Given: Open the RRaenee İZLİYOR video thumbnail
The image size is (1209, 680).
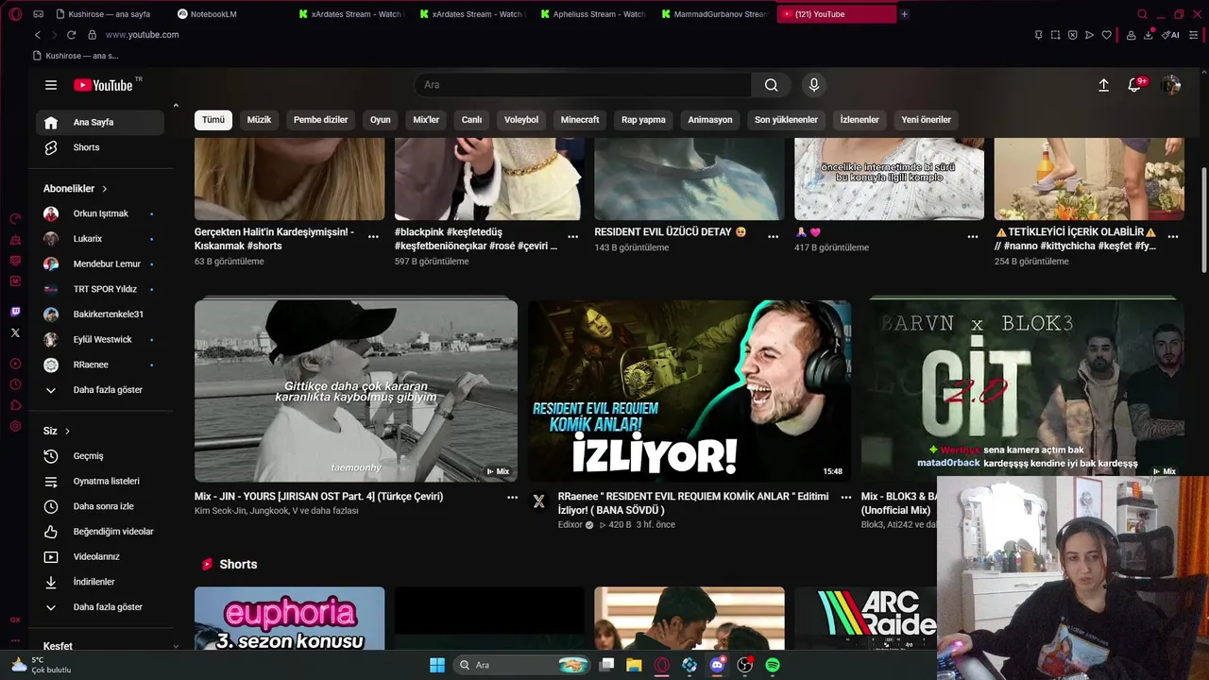Looking at the screenshot, I should 690,391.
